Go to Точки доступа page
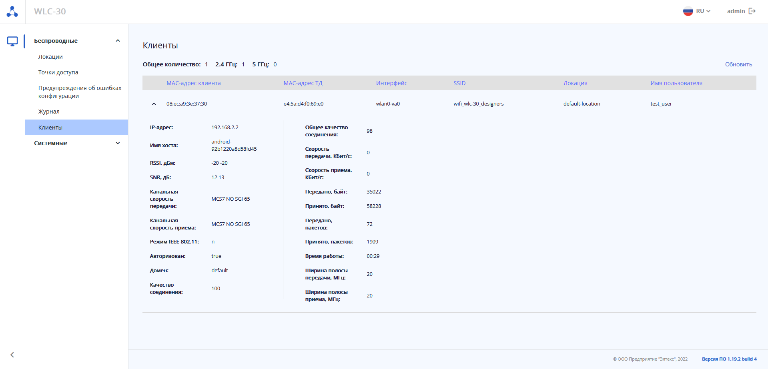Image resolution: width=768 pixels, height=369 pixels. coord(58,72)
